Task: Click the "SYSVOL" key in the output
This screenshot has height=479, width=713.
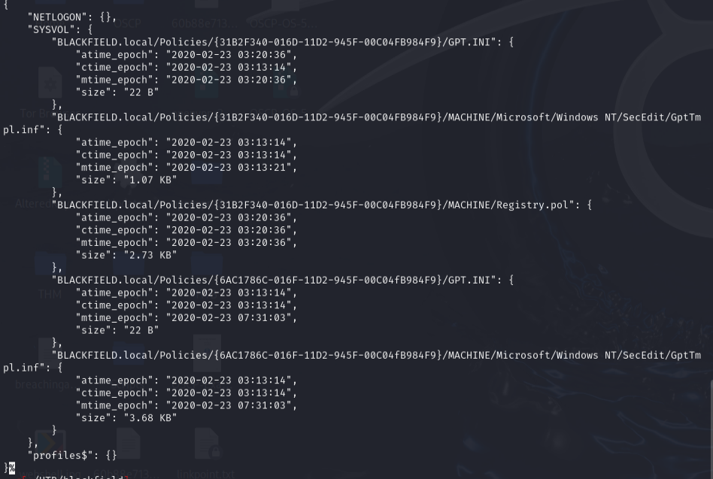Action: pyautogui.click(x=51, y=30)
